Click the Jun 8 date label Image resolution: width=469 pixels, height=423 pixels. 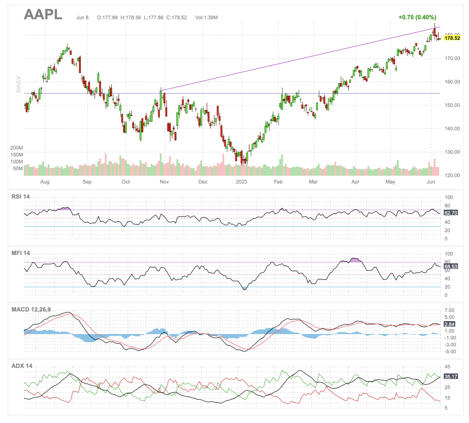click(x=83, y=17)
